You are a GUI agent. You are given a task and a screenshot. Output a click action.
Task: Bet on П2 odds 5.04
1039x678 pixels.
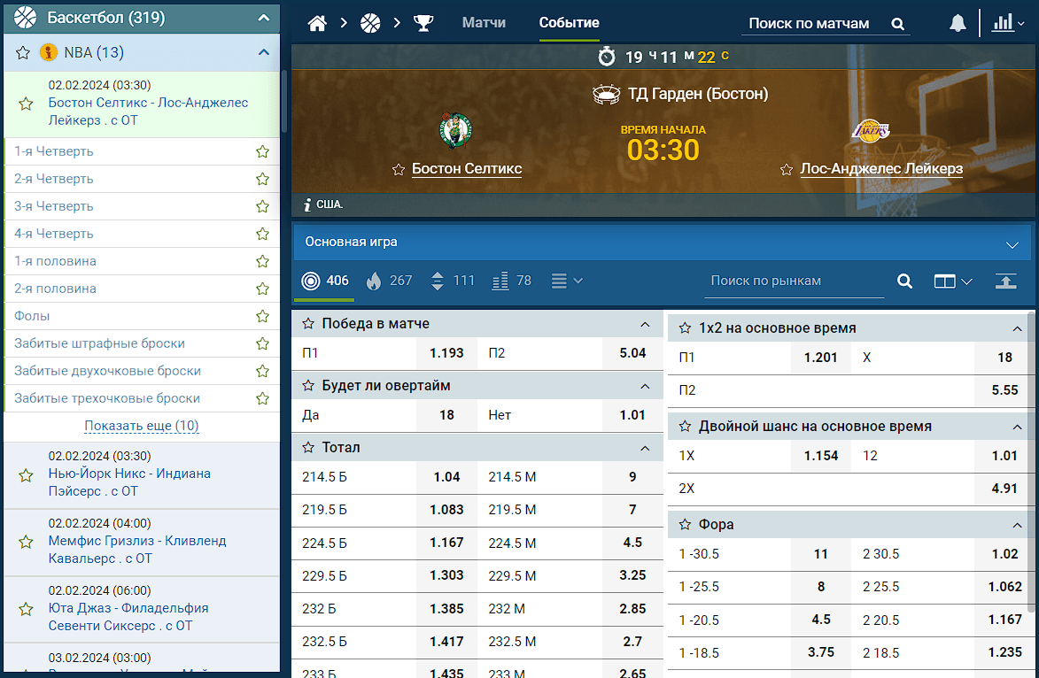click(632, 353)
